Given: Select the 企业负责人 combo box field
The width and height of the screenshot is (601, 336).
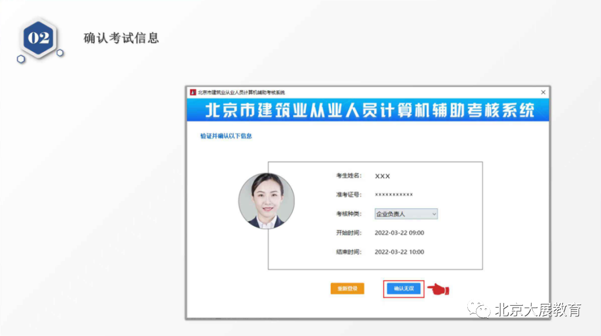Looking at the screenshot, I should pyautogui.click(x=401, y=214).
